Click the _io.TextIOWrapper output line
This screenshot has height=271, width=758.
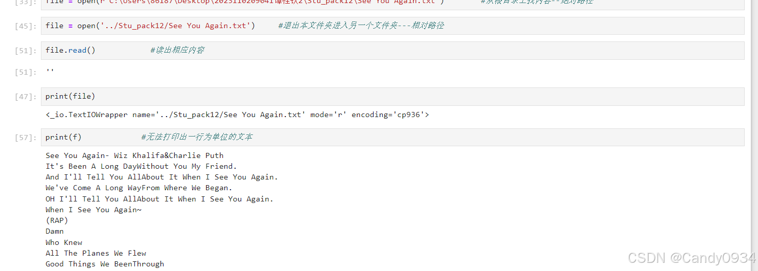point(237,115)
